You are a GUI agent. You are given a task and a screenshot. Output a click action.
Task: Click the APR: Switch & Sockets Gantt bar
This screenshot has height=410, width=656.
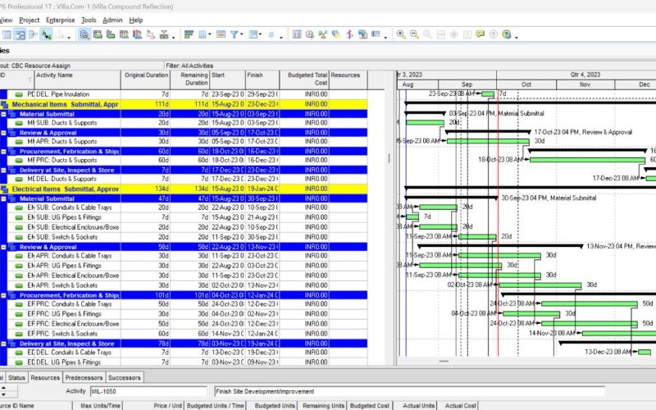[x=540, y=285]
